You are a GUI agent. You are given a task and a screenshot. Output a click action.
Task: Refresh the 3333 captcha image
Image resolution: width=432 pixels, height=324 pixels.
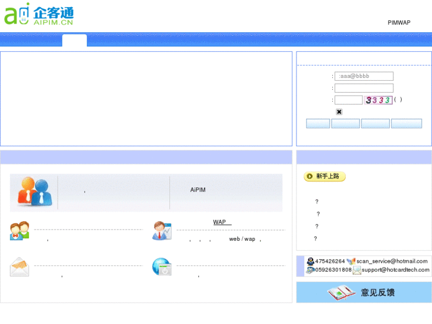pos(379,100)
